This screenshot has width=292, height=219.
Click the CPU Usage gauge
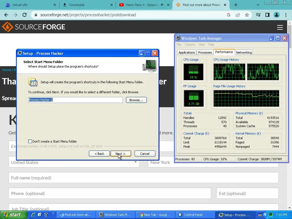point(194,72)
